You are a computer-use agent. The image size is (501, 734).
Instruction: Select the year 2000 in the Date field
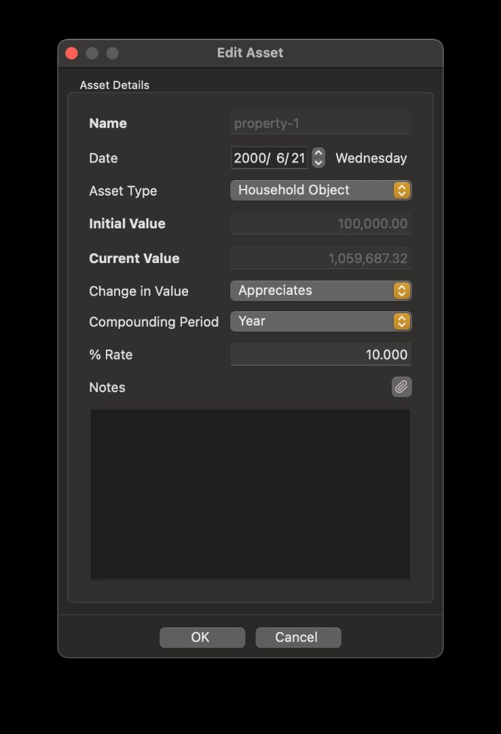point(250,158)
